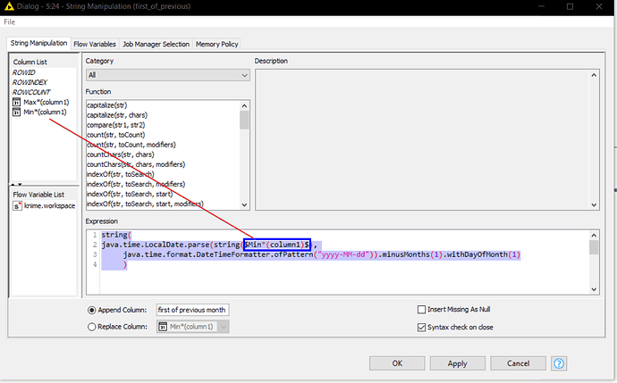Image resolution: width=617 pixels, height=383 pixels.
Task: Click the dialog window title icon
Action: coord(9,6)
